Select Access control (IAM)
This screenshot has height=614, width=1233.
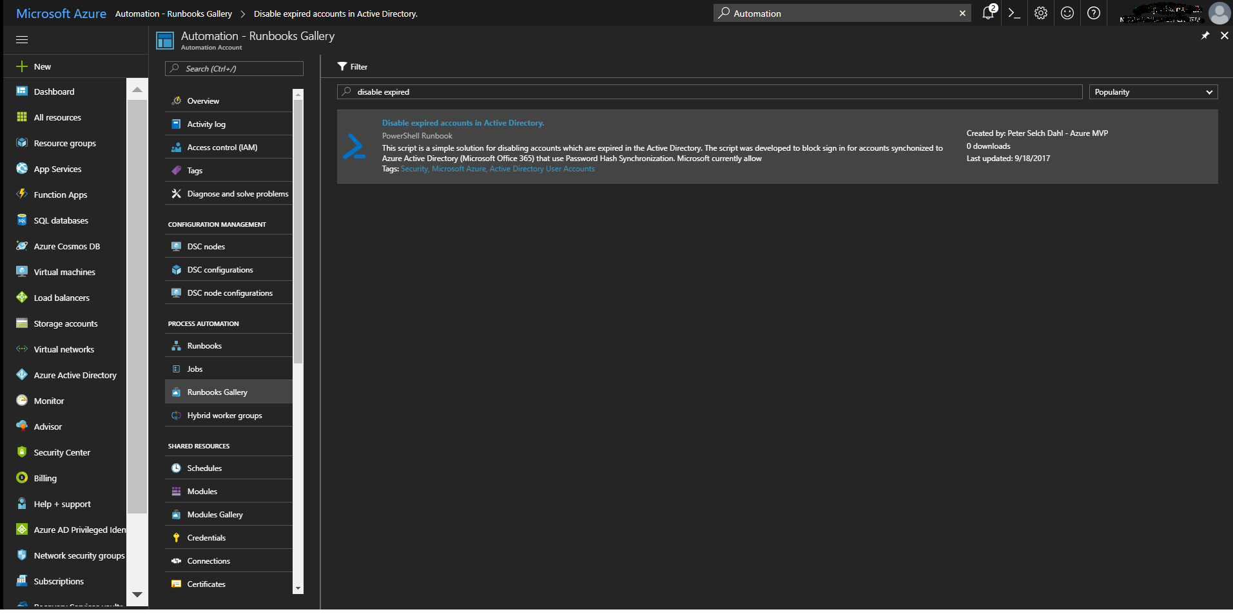pos(229,148)
